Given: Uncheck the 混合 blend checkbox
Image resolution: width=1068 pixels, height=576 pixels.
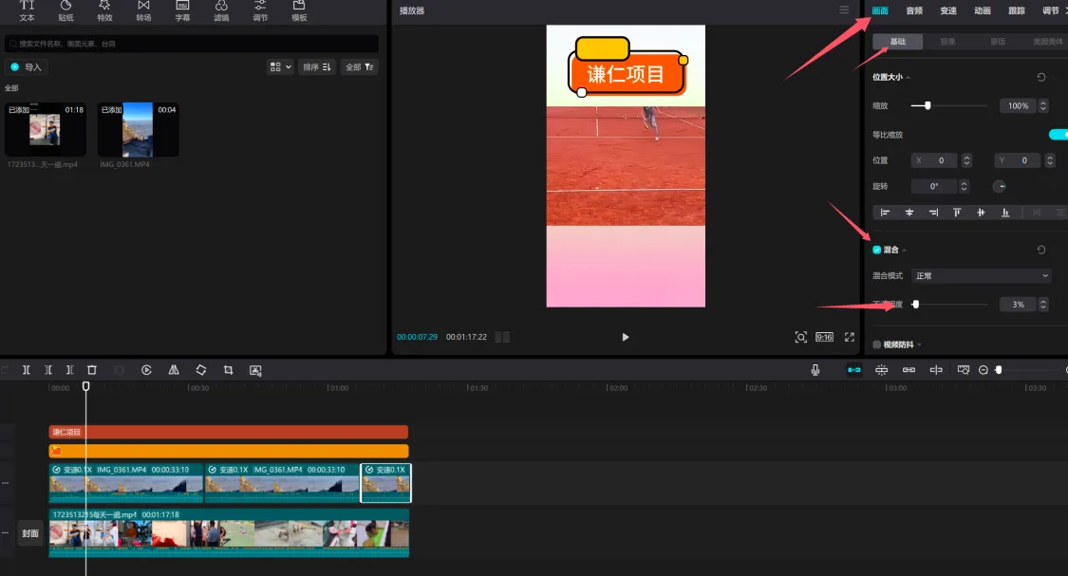Looking at the screenshot, I should point(877,251).
